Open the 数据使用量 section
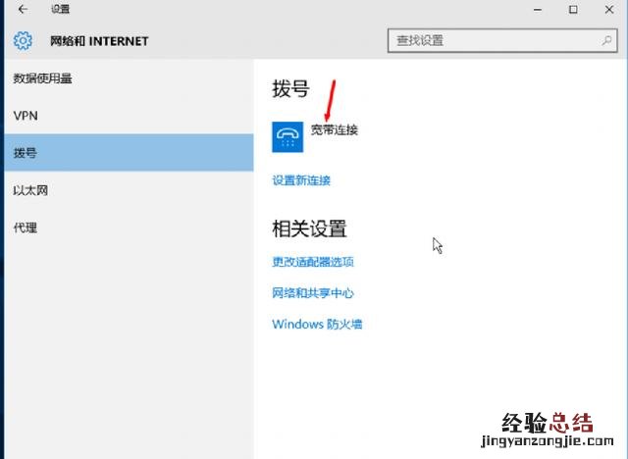The width and height of the screenshot is (628, 459). click(x=43, y=78)
